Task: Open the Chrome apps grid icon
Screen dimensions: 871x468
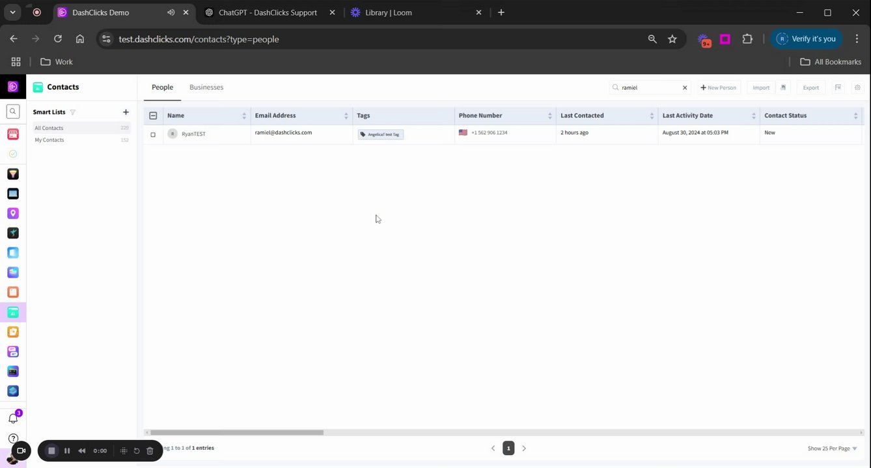Action: pos(16,62)
